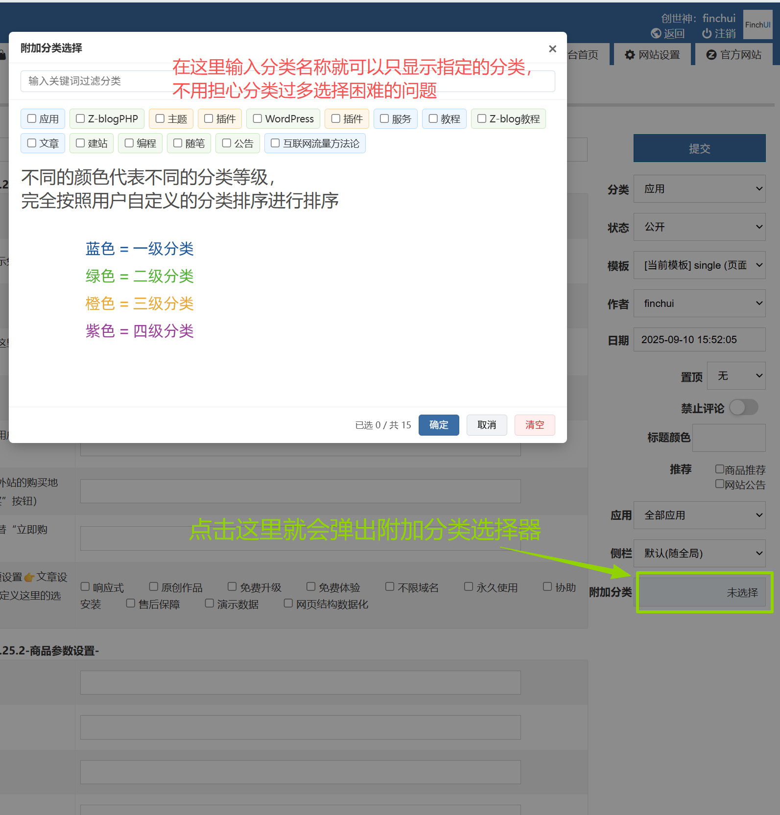Open the 官方网站 menu item
The height and width of the screenshot is (815, 780).
point(734,55)
